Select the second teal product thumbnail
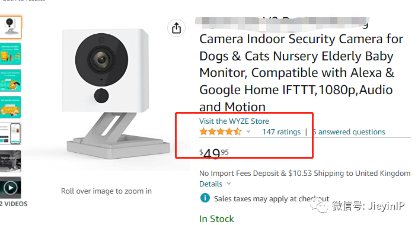418x225 pixels. pos(11,54)
